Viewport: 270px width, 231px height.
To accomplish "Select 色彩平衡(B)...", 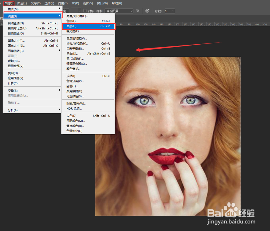I will pyautogui.click(x=88, y=49).
